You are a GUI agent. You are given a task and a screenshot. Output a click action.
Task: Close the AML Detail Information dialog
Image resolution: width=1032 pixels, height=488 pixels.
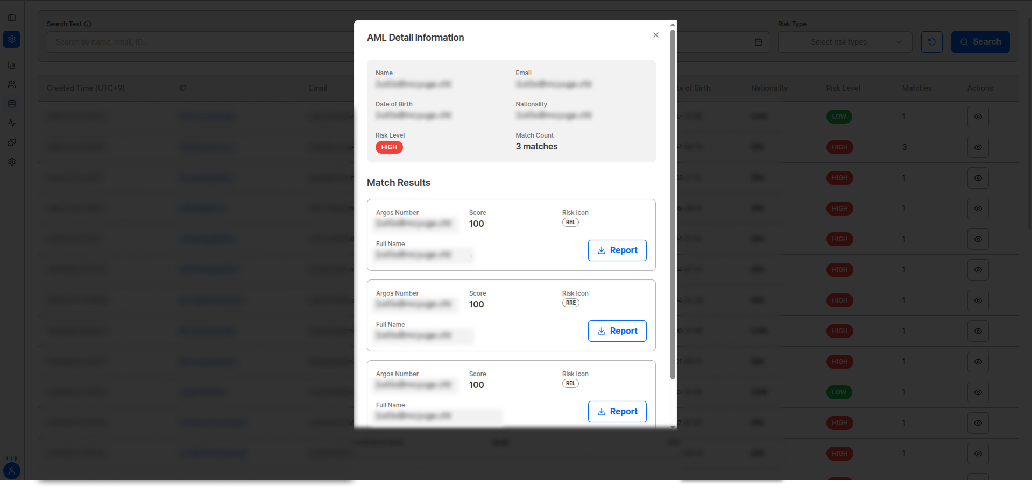[655, 35]
